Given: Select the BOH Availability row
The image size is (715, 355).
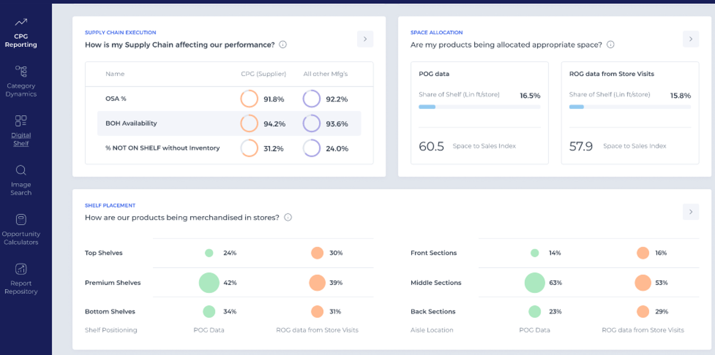Looking at the screenshot, I should (229, 123).
